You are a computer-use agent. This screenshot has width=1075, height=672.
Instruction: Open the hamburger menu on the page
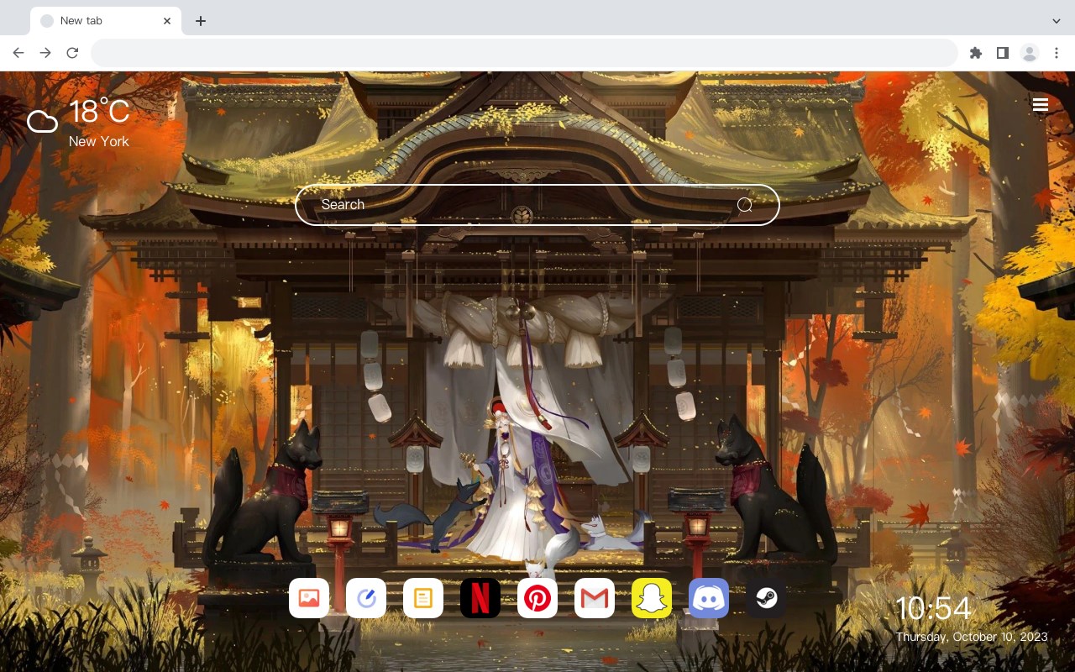click(x=1041, y=104)
